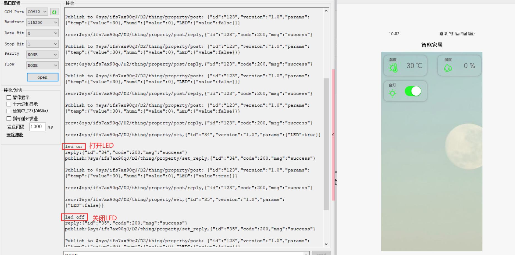This screenshot has height=255, width=515.
Task: Open the Baudrate dropdown
Action: tap(42, 22)
